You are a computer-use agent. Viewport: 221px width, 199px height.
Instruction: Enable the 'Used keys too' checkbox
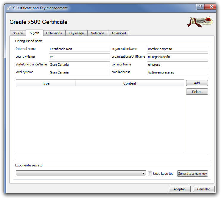tap(150, 174)
